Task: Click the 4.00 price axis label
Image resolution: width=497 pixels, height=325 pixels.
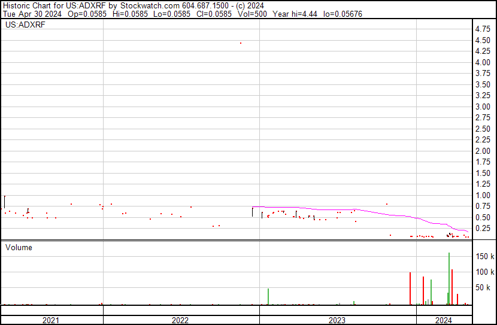Action: pos(483,62)
